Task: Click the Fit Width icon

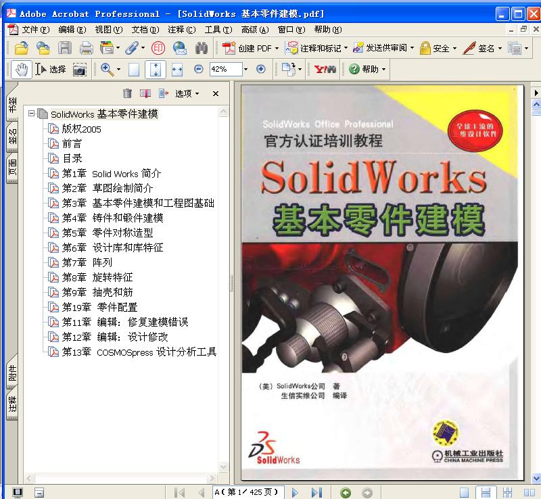Action: point(177,70)
